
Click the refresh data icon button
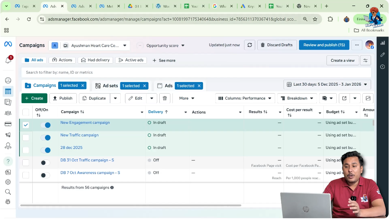pyautogui.click(x=250, y=45)
